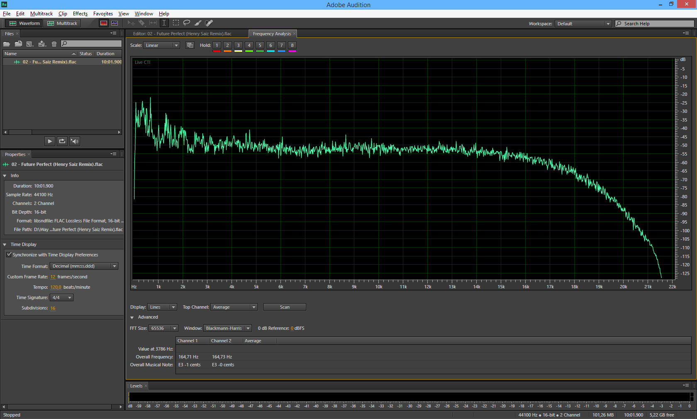Uncheck Synchronize with Time Display Preferences
Screen dimensions: 697x419
9,255
